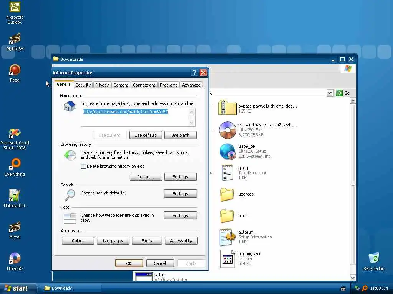This screenshot has width=393, height=294.
Task: Click the Downloads scrollbar up arrow
Action: coord(353,101)
